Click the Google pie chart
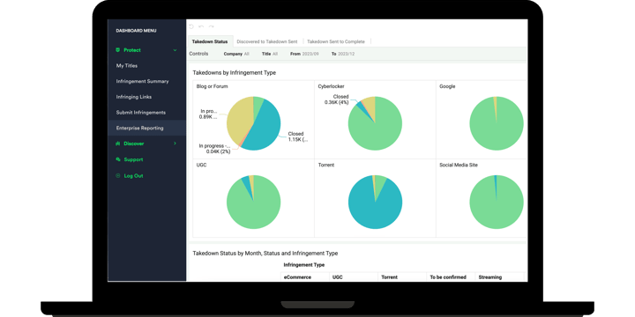This screenshot has width=635, height=317. point(497,123)
